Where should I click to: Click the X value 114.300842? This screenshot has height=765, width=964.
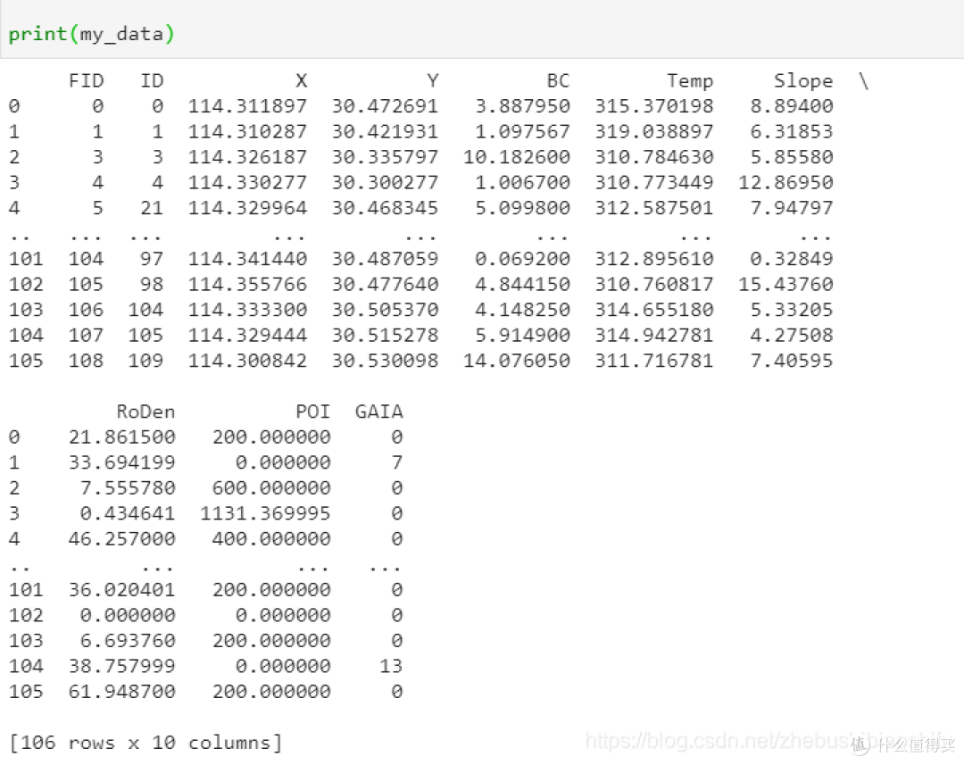coord(247,361)
